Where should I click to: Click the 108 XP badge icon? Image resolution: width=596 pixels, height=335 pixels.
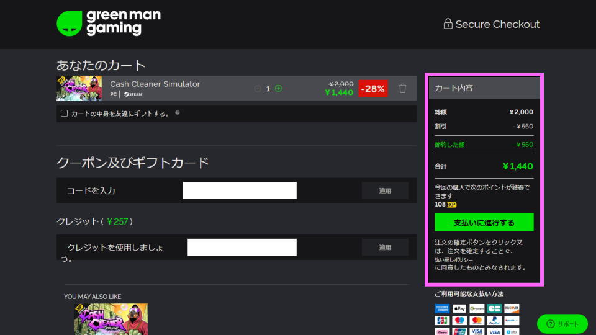(451, 205)
